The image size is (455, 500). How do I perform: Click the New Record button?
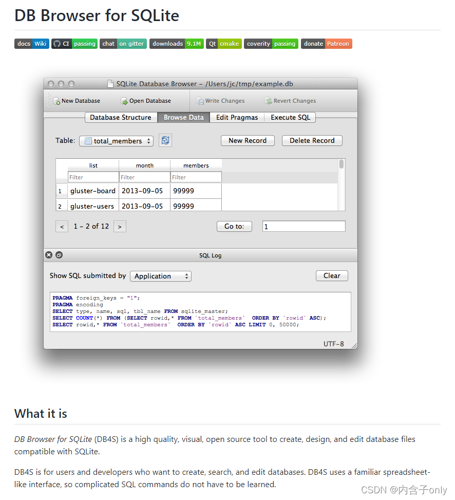point(248,140)
